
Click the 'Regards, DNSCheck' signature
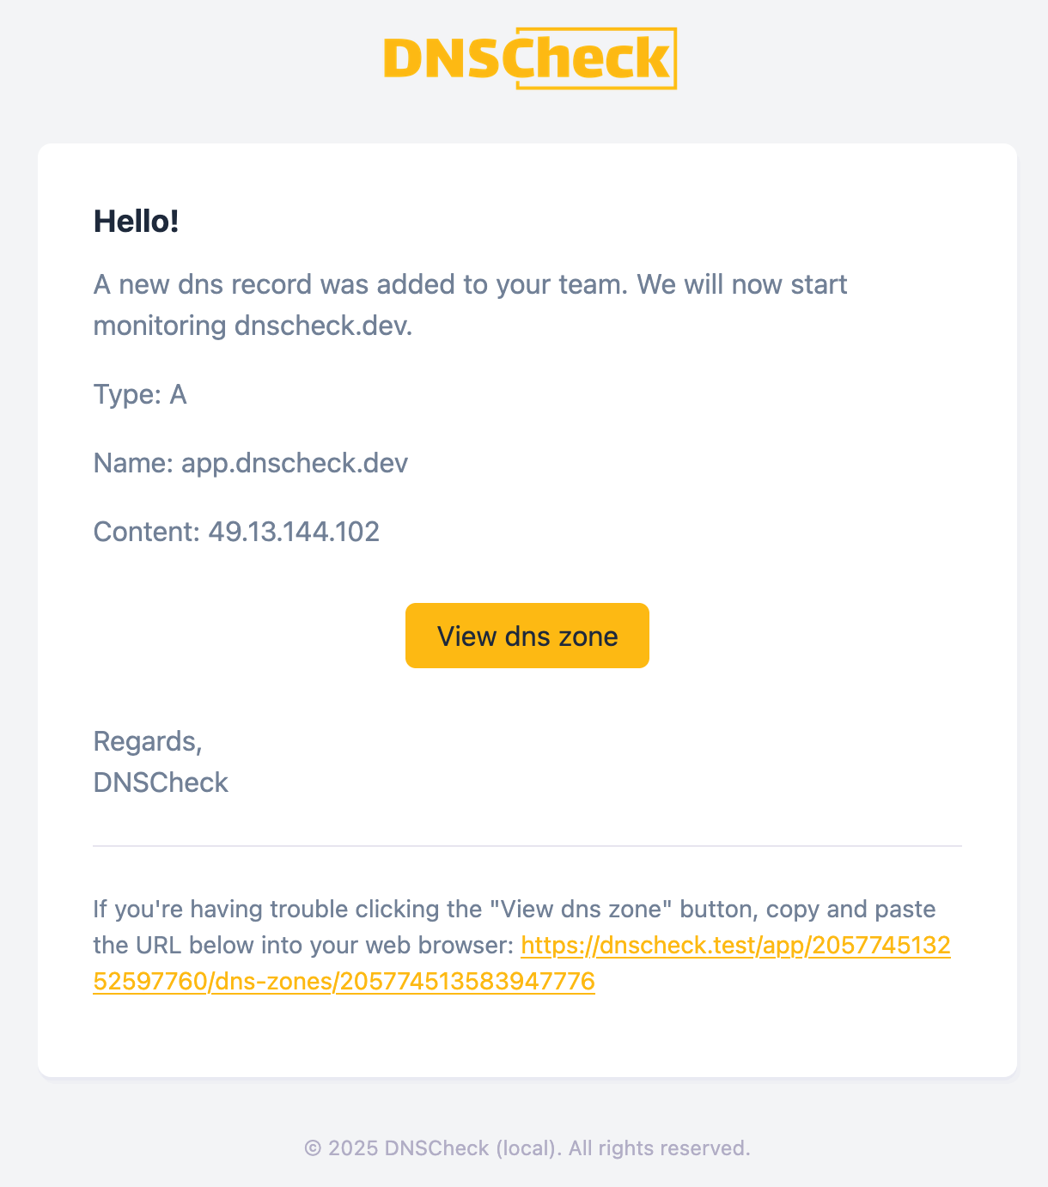point(160,761)
